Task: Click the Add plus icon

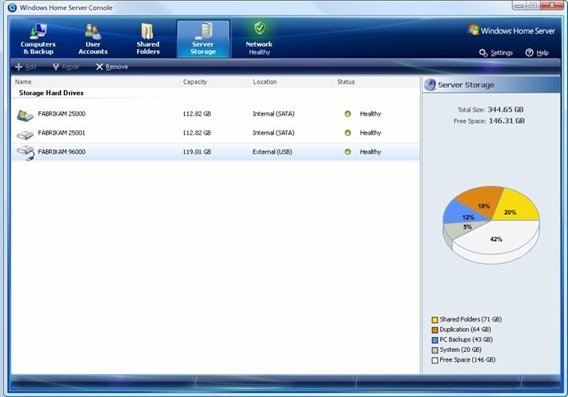Action: point(19,67)
